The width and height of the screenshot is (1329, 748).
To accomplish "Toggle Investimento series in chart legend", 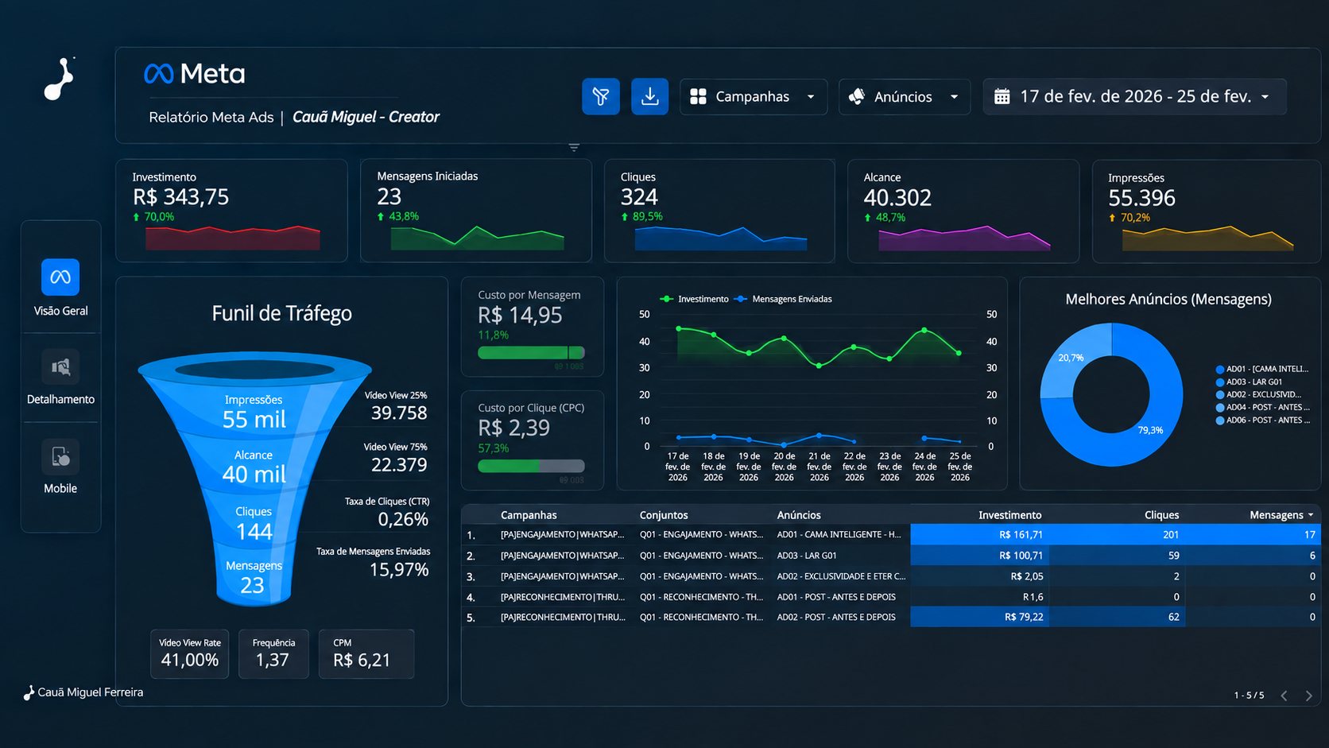I will coord(695,299).
